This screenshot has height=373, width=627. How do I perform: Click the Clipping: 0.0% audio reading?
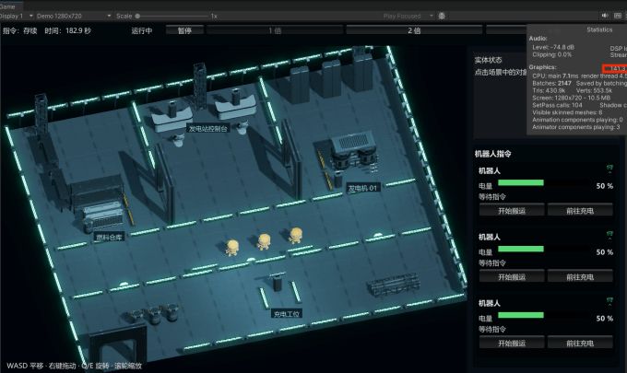(x=551, y=54)
